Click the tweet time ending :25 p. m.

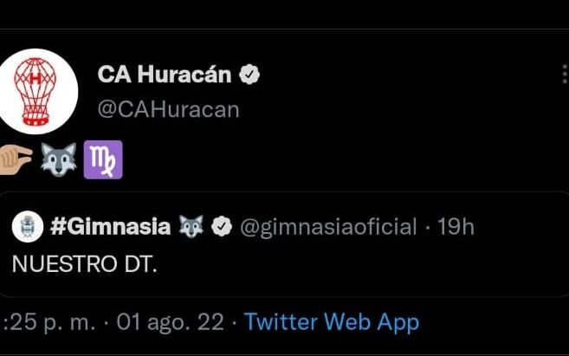49,322
